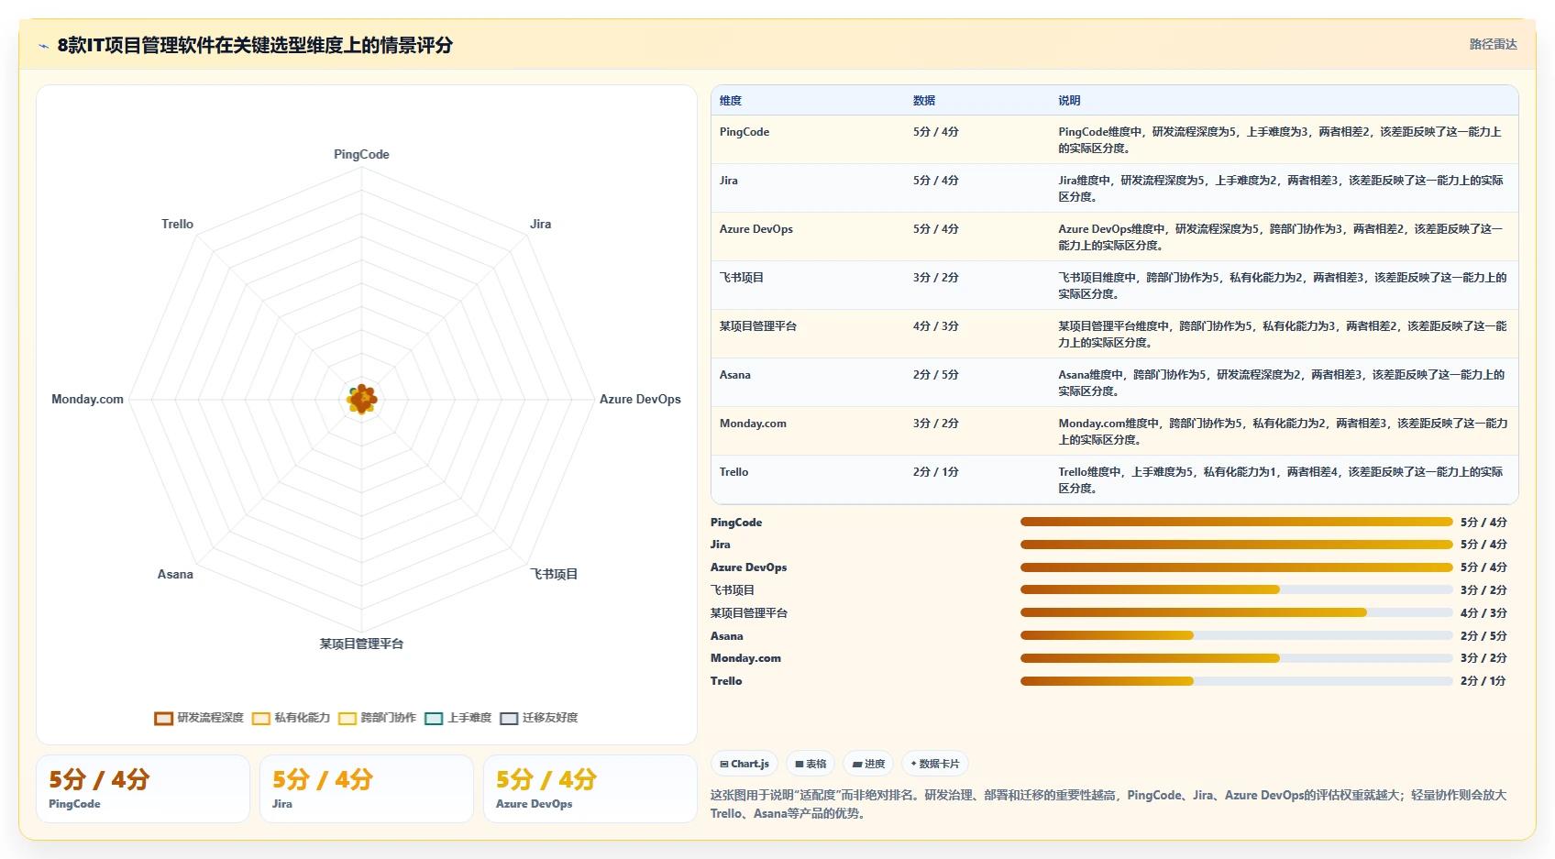The width and height of the screenshot is (1555, 859).
Task: Click the Monday.com radar axis label
Action: (x=87, y=399)
